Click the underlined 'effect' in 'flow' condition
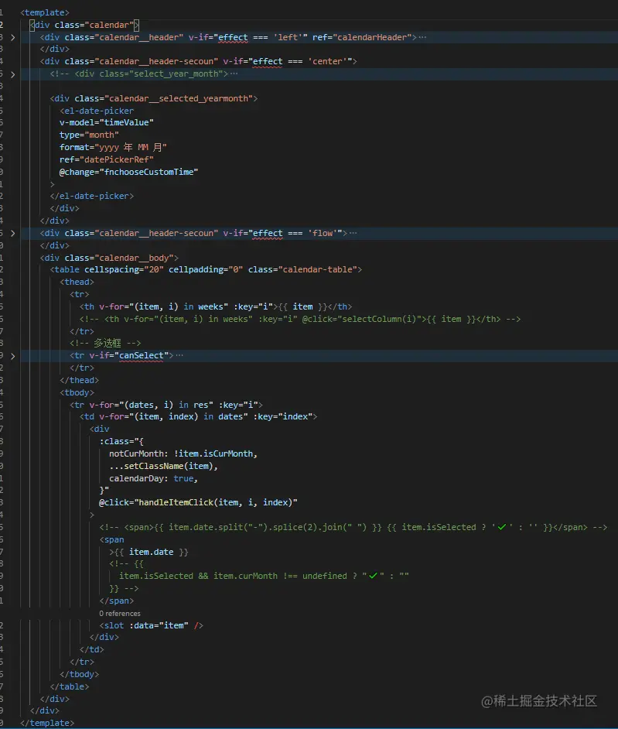 coord(267,233)
